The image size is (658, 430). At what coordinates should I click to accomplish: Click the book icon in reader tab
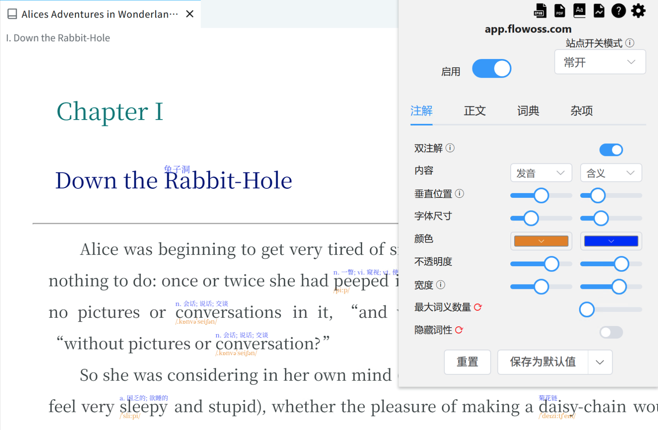12,14
